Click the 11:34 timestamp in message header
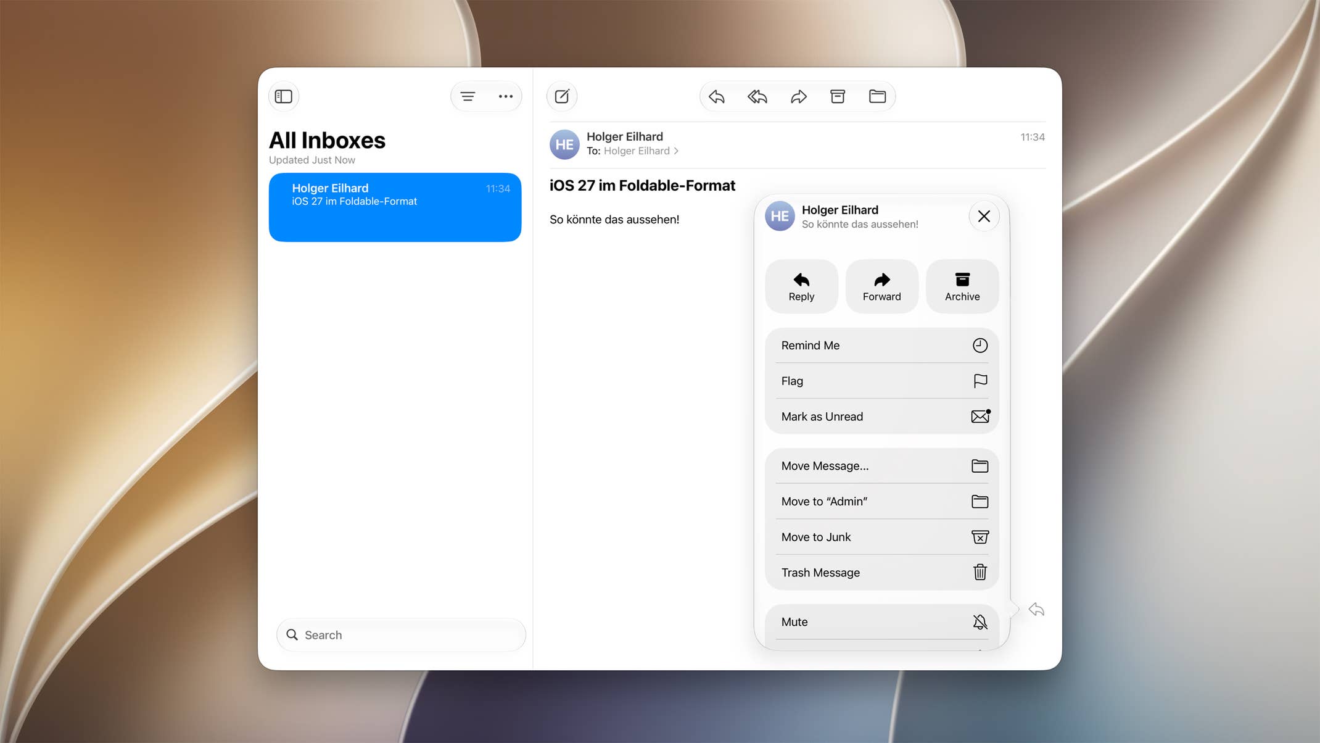Screen dimensions: 1320x743 click(x=1033, y=137)
